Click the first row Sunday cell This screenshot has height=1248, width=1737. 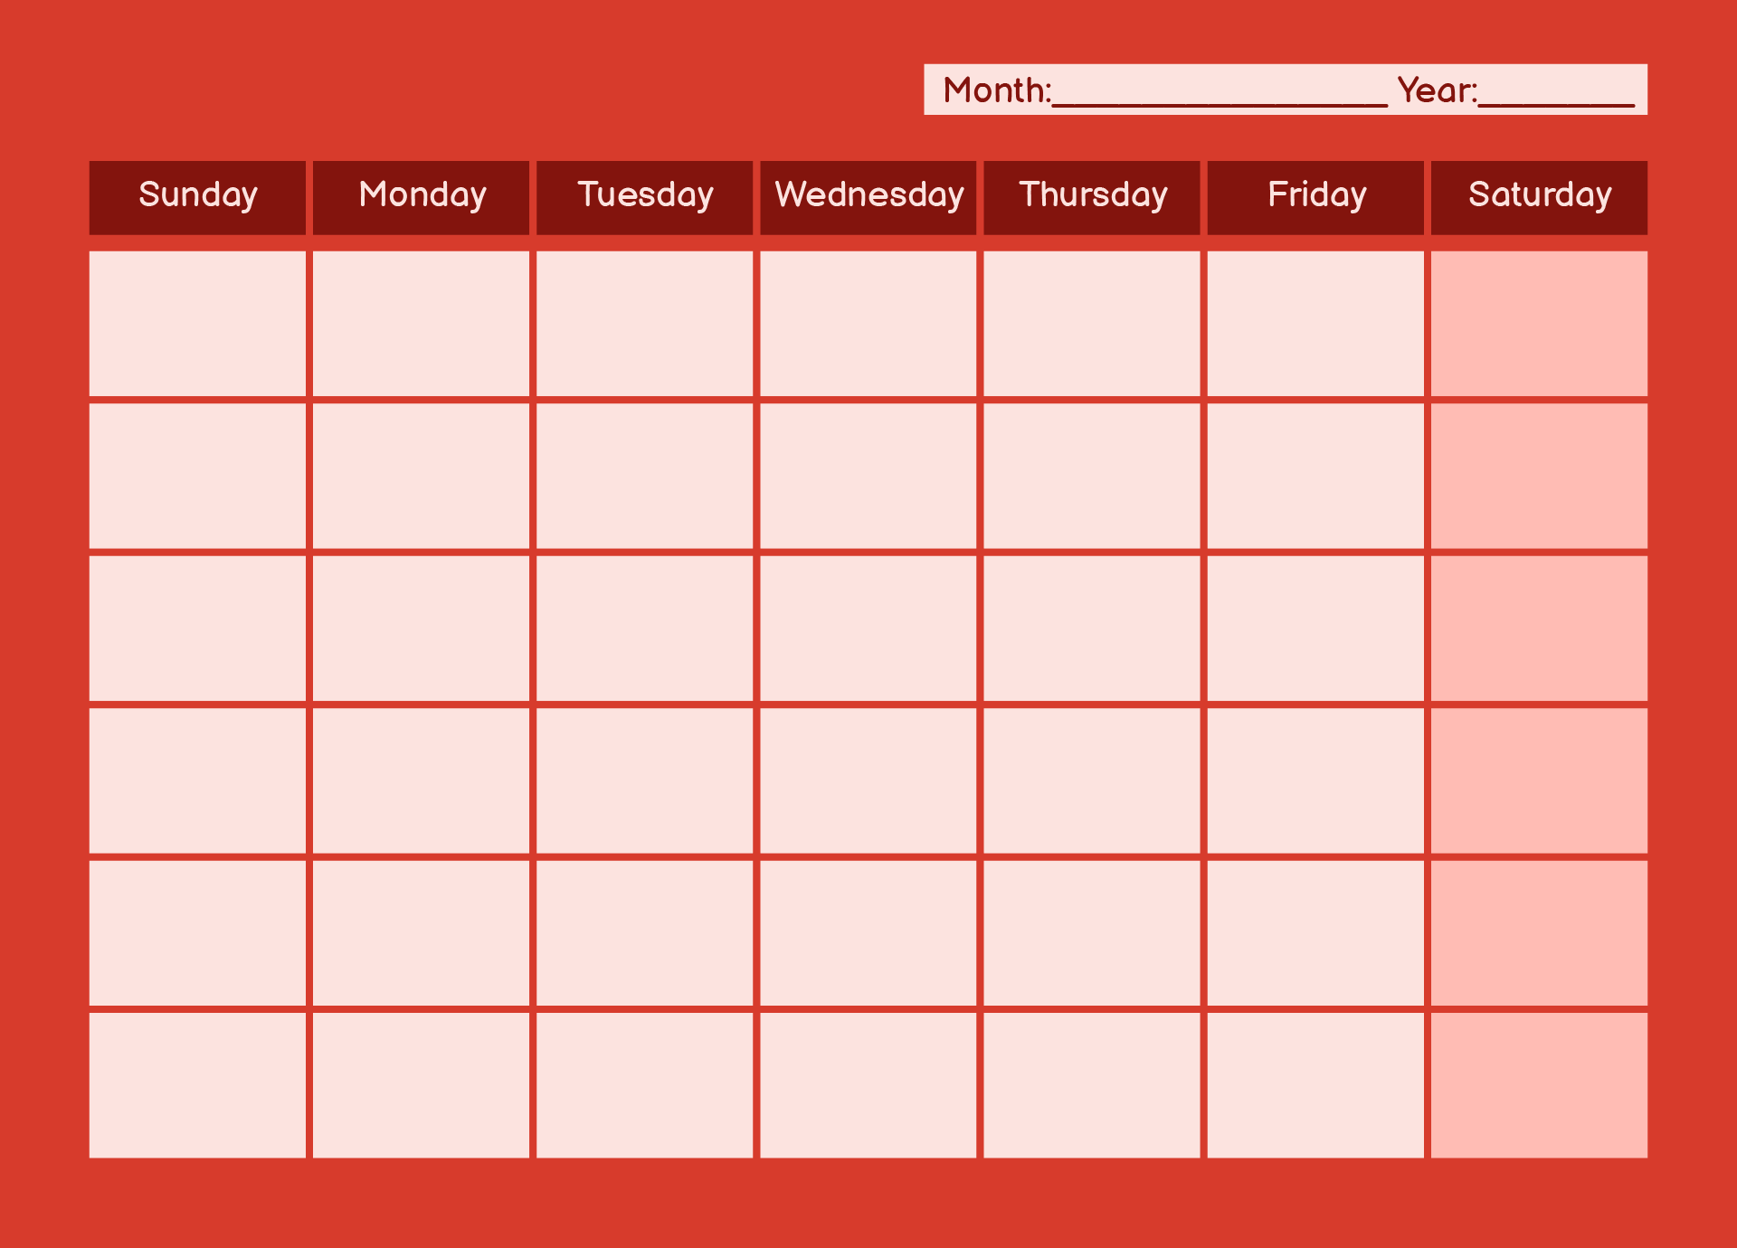200,324
